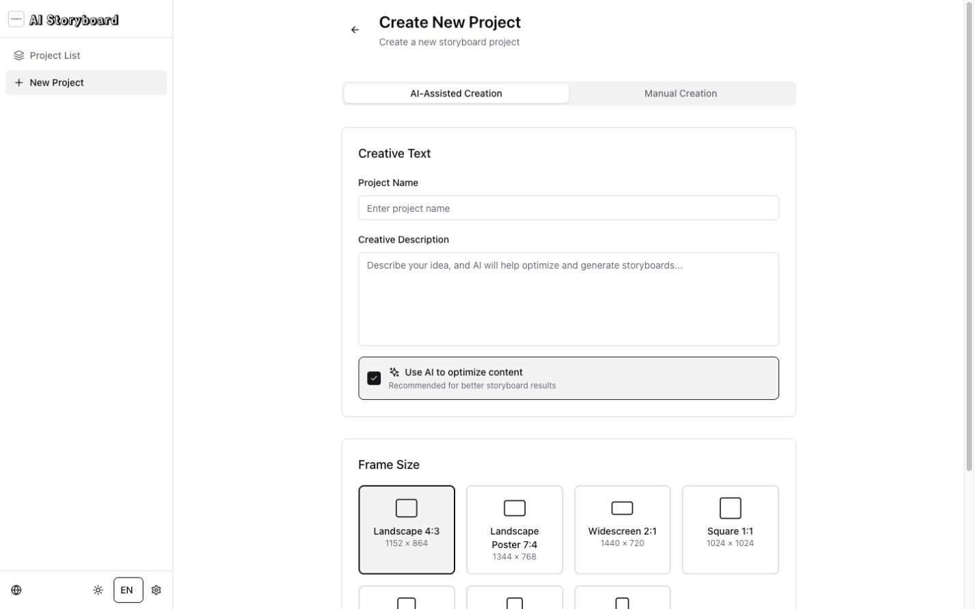This screenshot has width=974, height=609.
Task: Uncheck Use AI to optimize content checkbox
Action: point(374,379)
